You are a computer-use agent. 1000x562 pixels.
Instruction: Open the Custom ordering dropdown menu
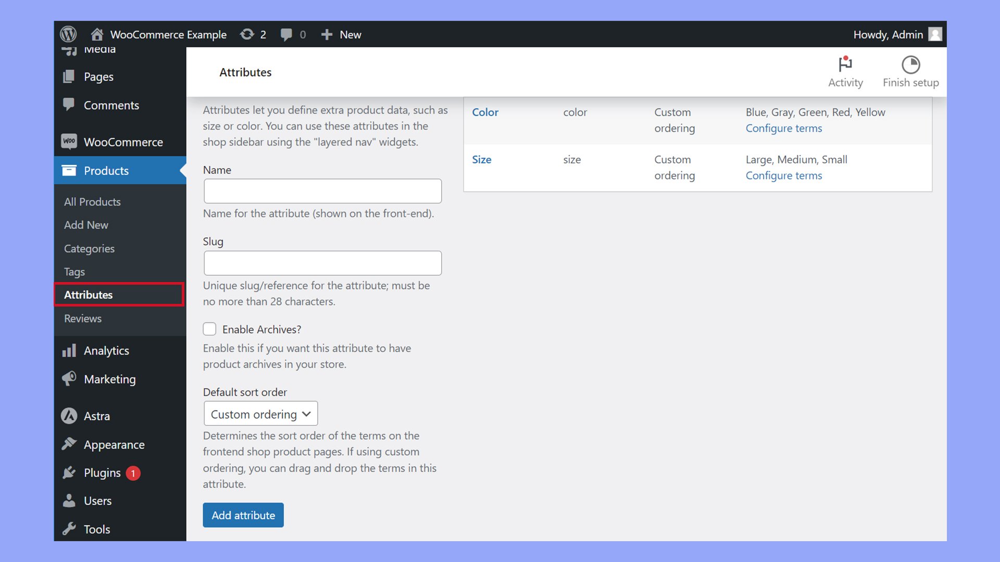point(259,413)
